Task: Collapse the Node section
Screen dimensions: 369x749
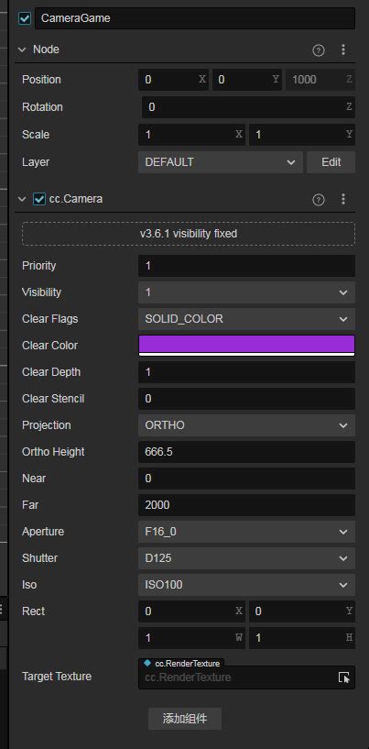Action: (22, 50)
